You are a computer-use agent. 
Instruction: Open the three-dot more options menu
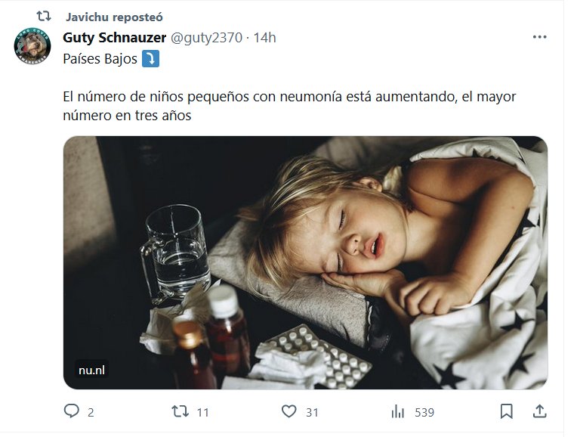click(539, 37)
